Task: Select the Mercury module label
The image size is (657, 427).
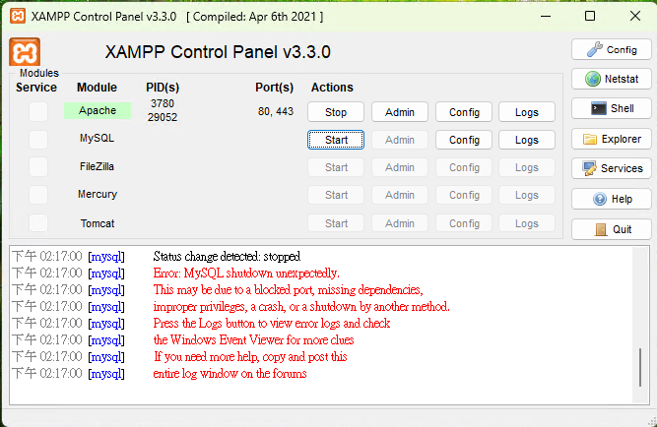Action: click(x=98, y=194)
